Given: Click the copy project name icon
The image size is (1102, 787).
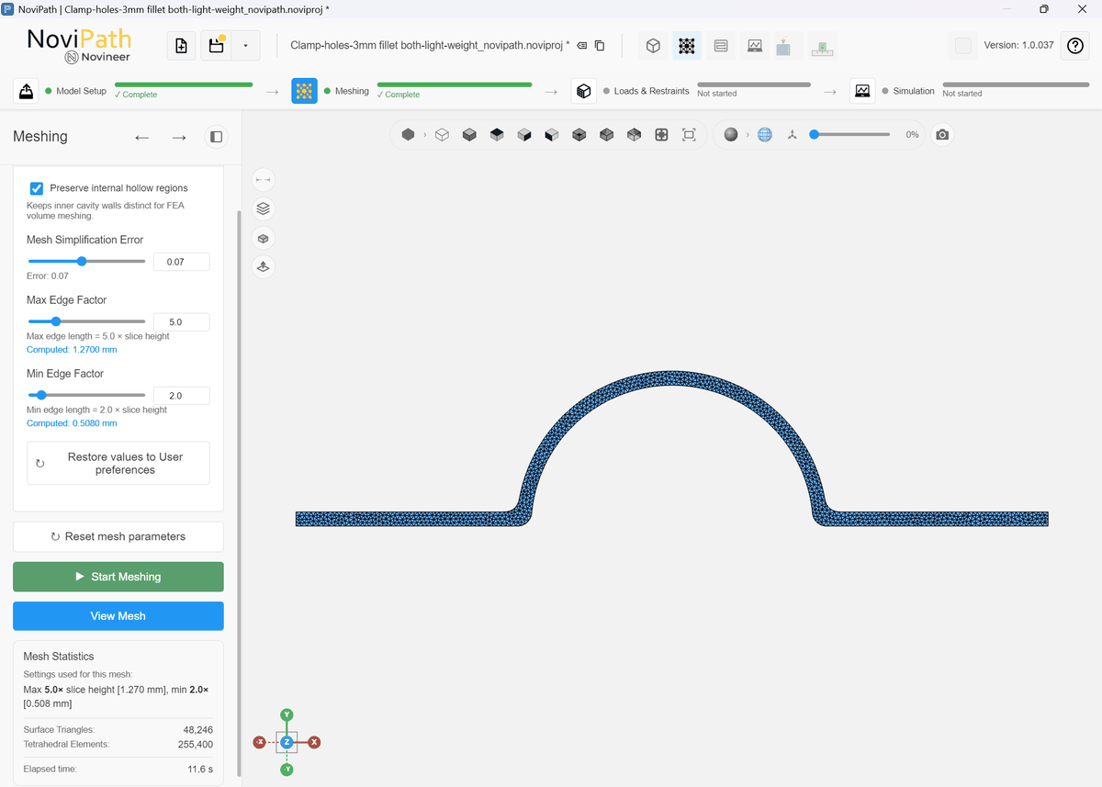Looking at the screenshot, I should pyautogui.click(x=600, y=46).
